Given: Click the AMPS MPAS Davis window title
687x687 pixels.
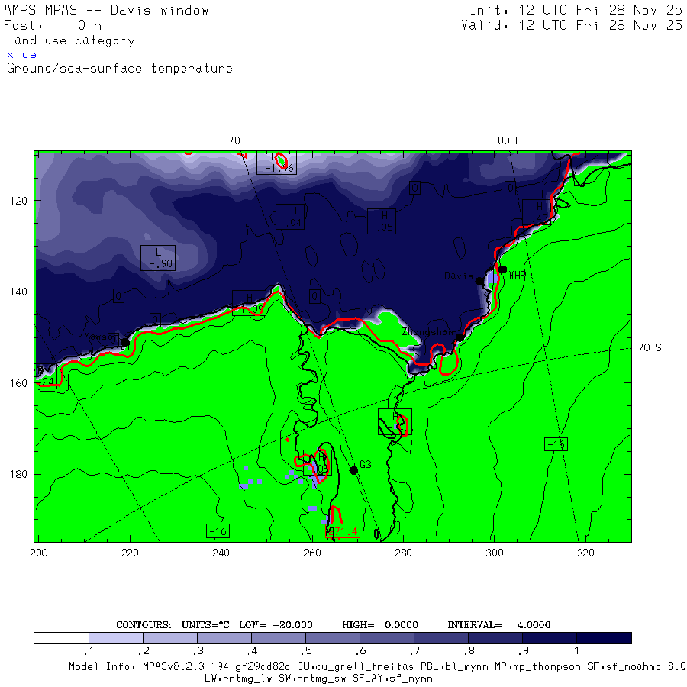Looking at the screenshot, I should (107, 11).
